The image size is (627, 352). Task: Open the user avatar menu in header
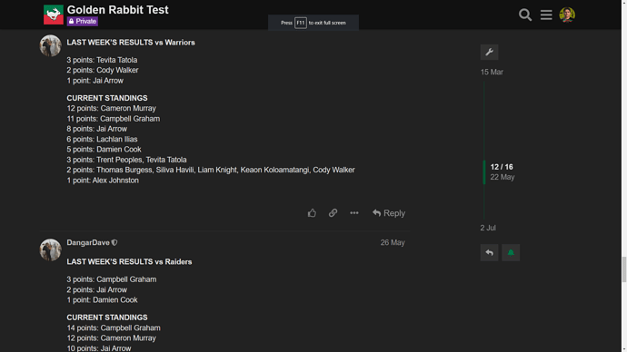click(567, 15)
